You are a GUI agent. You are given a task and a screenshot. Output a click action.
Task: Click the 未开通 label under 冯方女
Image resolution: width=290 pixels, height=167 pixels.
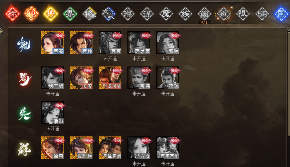(x=139, y=164)
